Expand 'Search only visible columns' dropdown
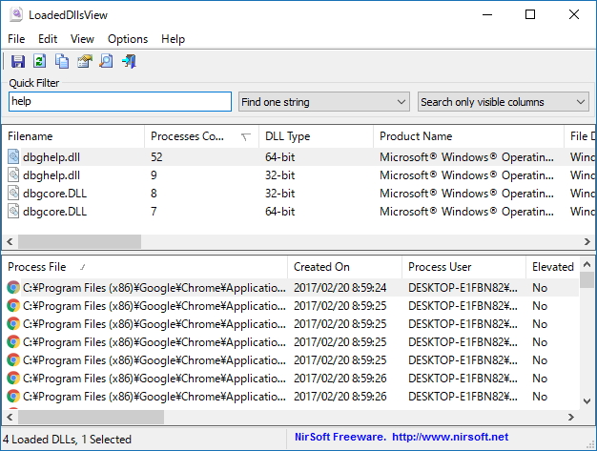This screenshot has width=597, height=451. click(x=503, y=102)
